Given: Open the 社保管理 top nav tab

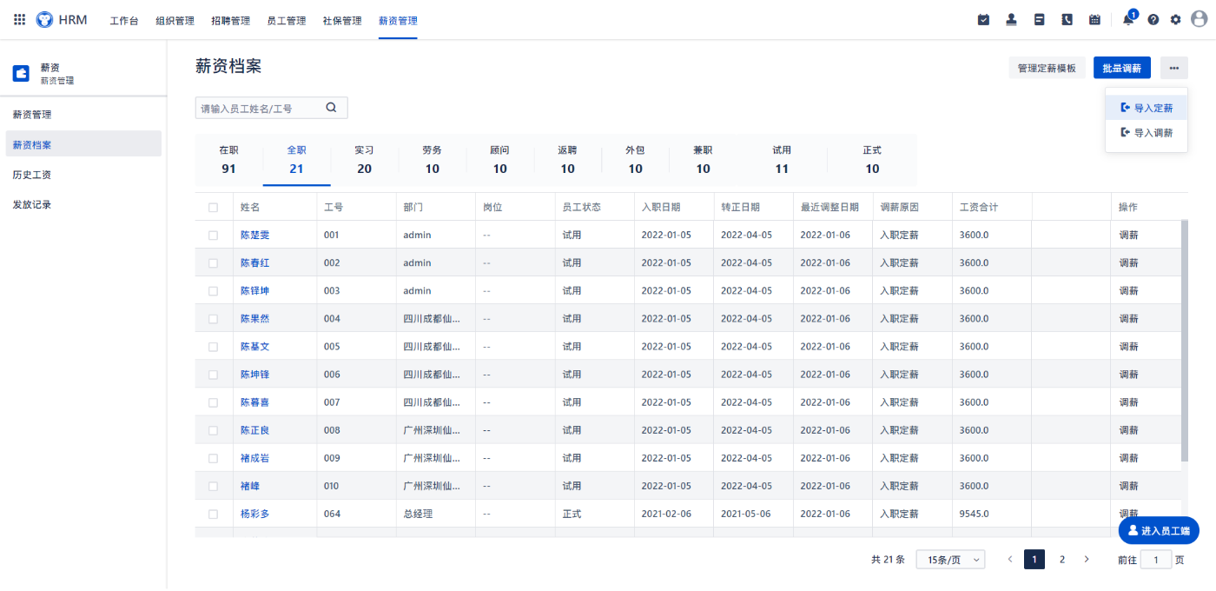Looking at the screenshot, I should [342, 21].
